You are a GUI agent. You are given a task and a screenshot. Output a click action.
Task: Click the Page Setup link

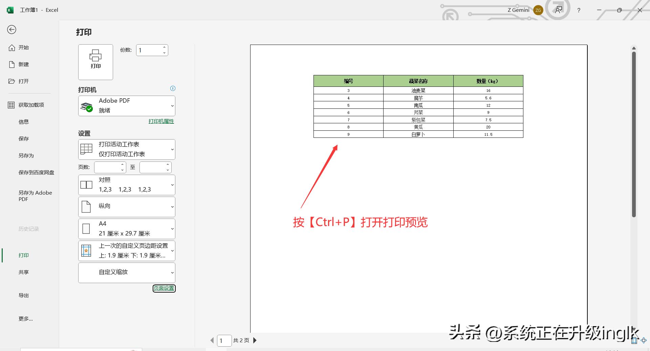(164, 288)
